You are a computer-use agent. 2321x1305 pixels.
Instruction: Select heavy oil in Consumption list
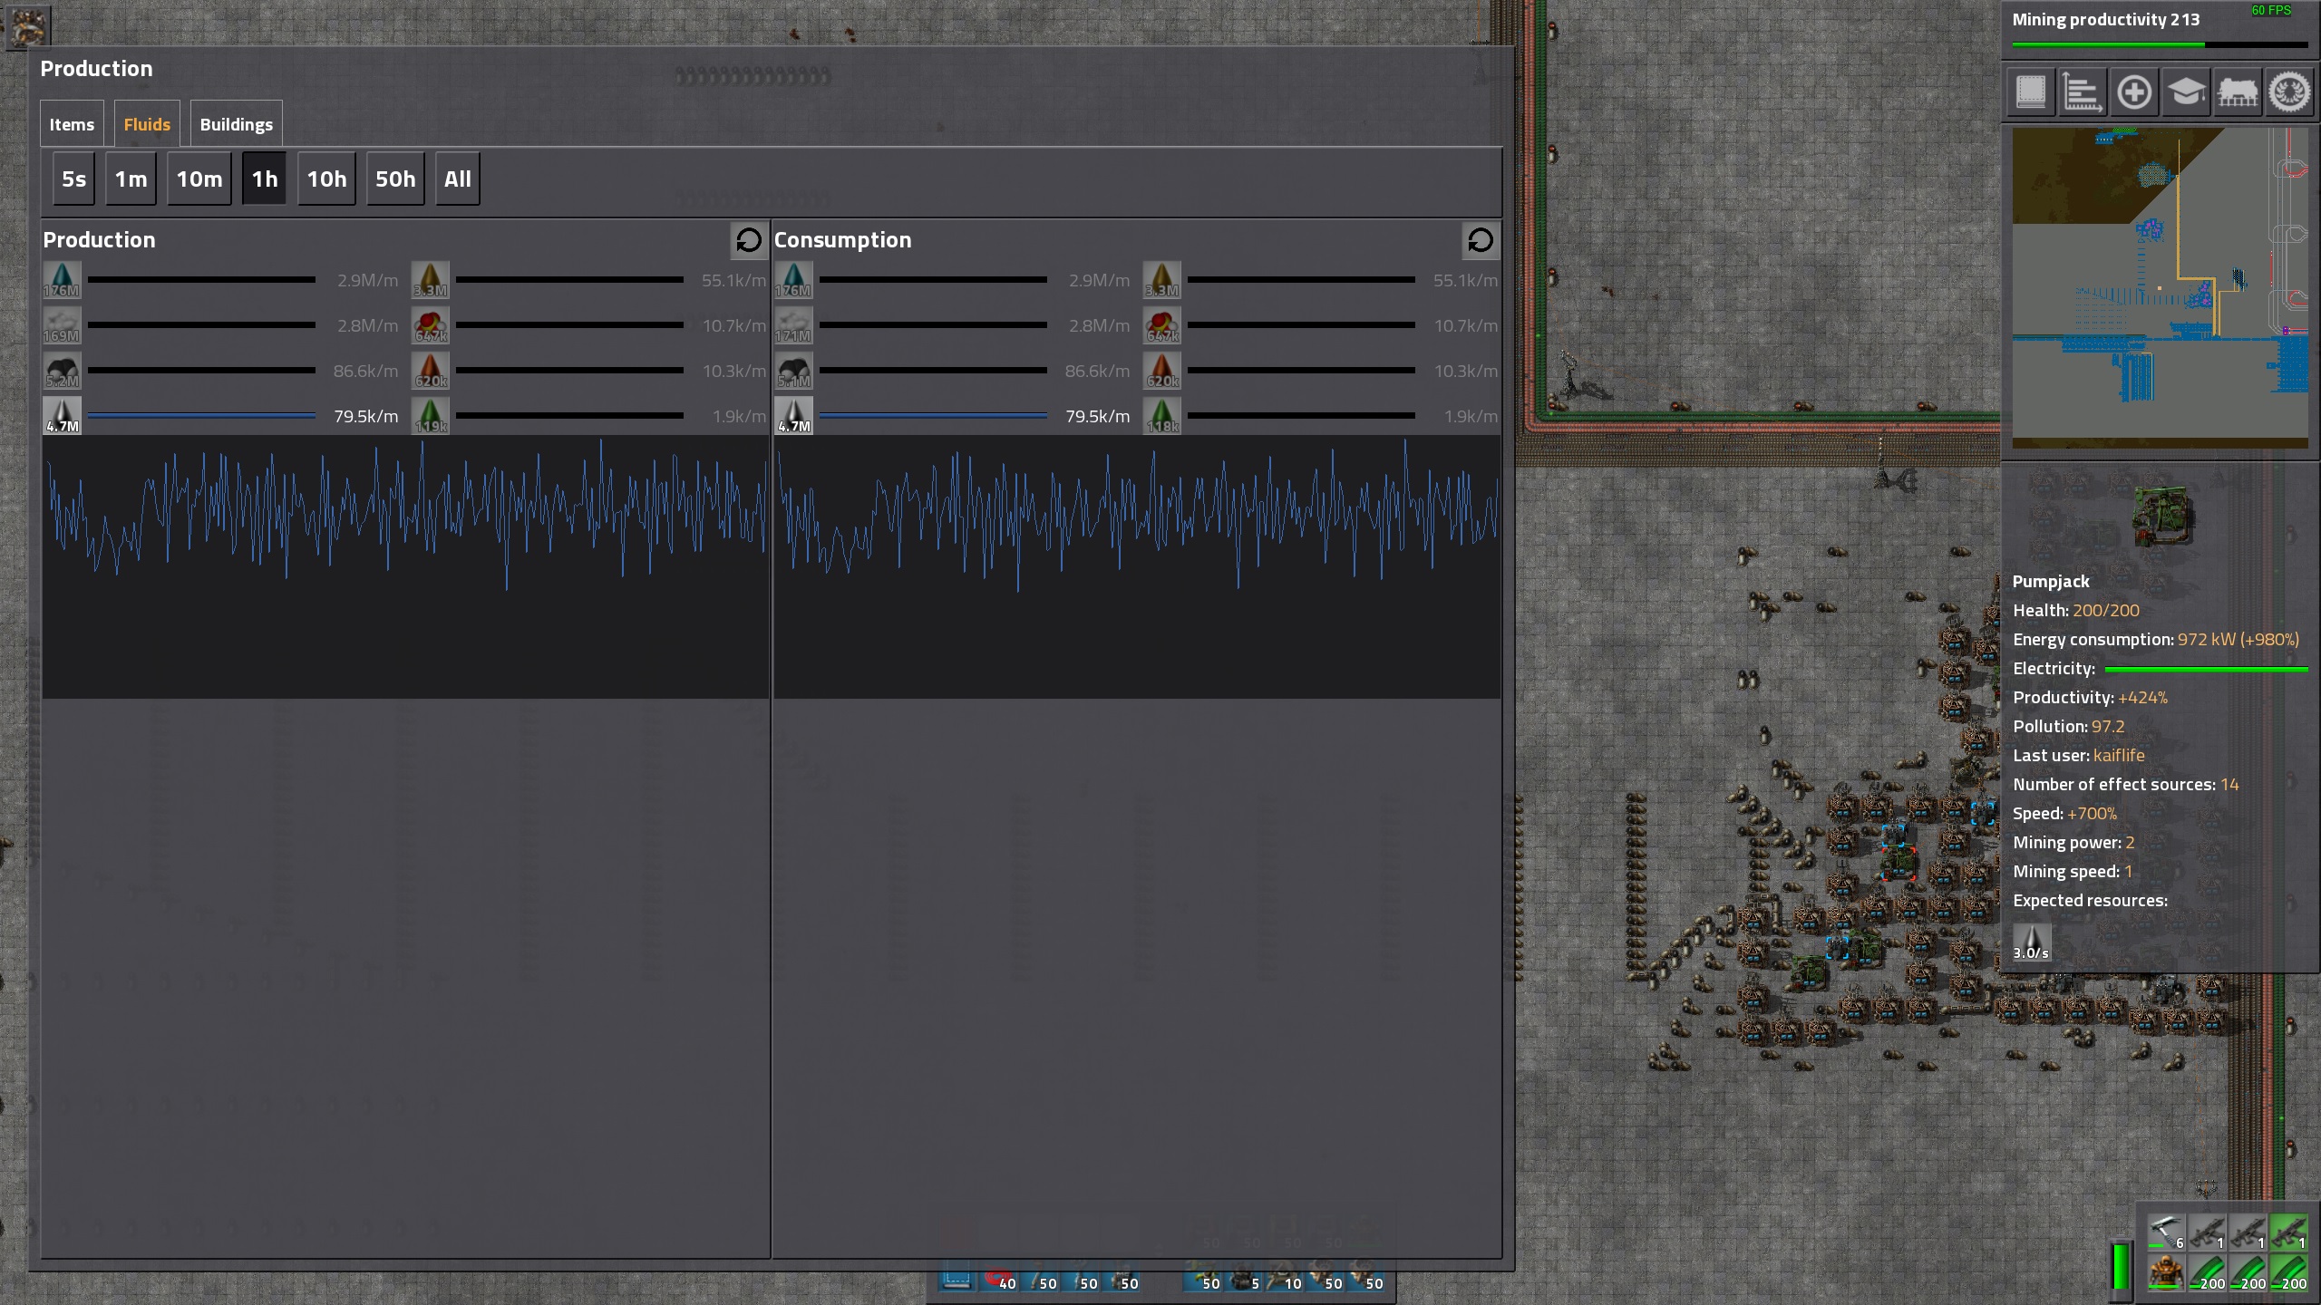1162,371
